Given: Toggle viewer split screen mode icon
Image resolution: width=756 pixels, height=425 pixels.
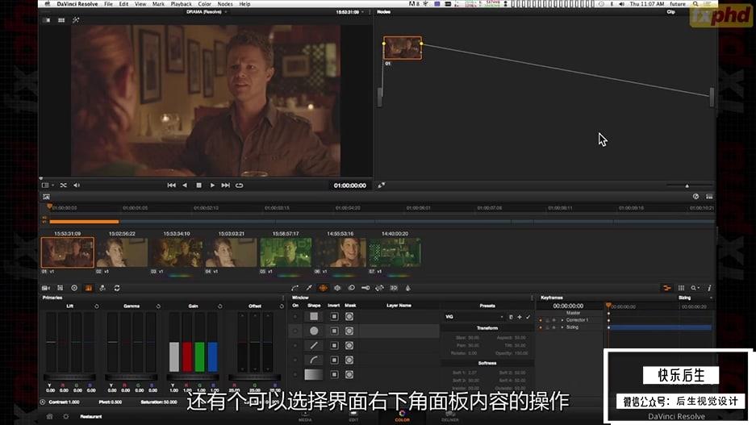Looking at the screenshot, I should 61,20.
